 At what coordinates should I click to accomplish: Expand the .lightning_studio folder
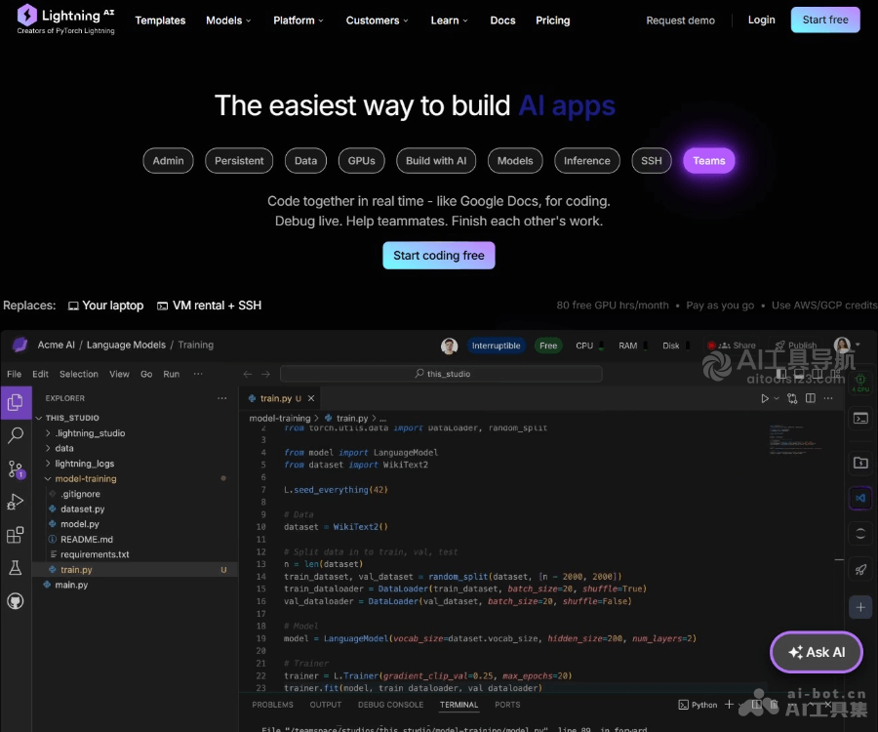[x=85, y=433]
